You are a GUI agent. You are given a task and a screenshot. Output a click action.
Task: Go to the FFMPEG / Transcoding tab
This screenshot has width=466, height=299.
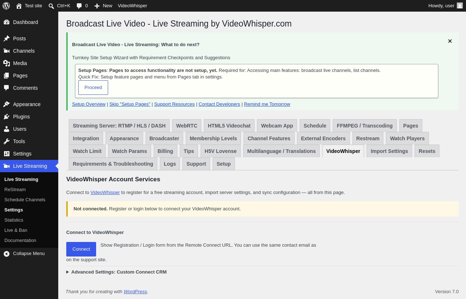coord(365,126)
